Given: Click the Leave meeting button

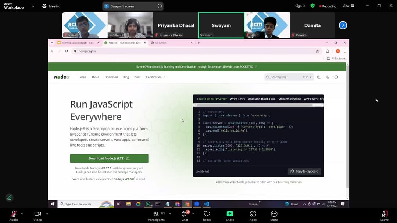Looking at the screenshot, I should 385,216.
